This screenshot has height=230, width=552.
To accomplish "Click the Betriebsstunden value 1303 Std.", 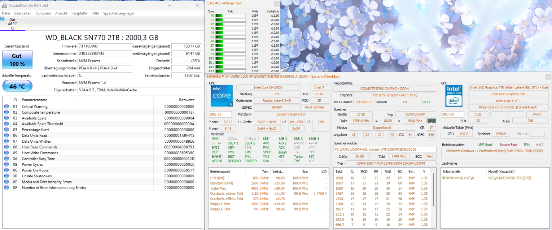I will coord(187,75).
